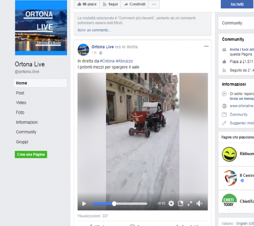Open the Video section in sidebar
The width and height of the screenshot is (254, 226).
click(21, 103)
